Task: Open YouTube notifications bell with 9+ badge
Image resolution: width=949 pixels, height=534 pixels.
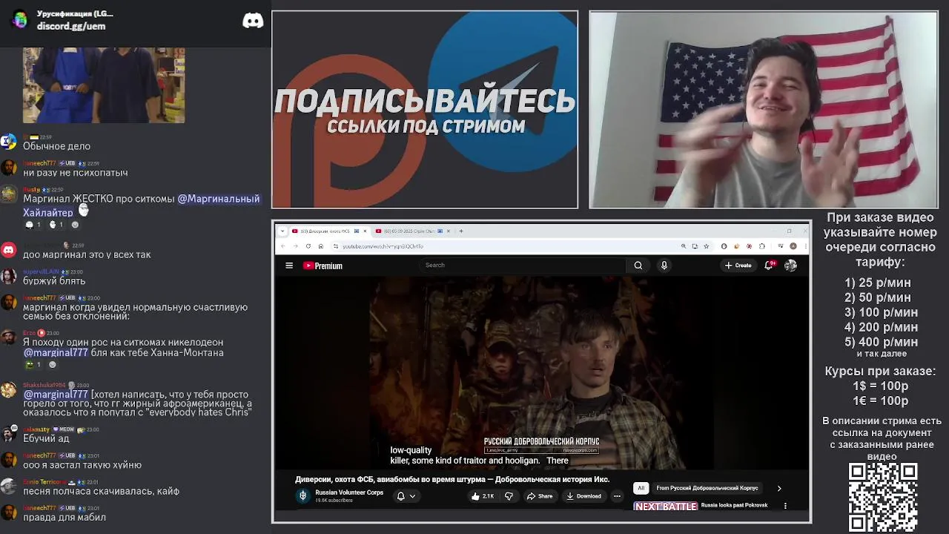Action: 770,266
